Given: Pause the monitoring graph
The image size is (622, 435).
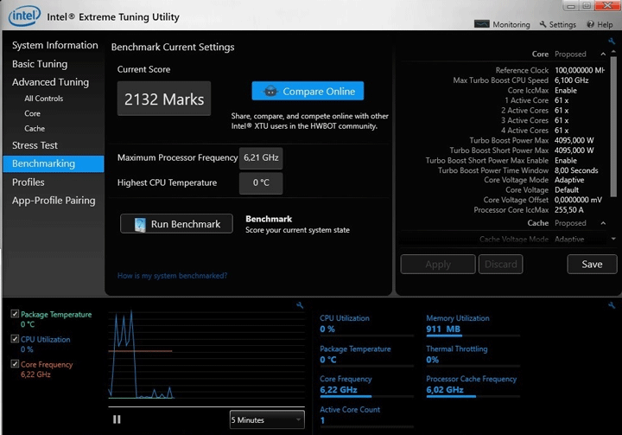Looking at the screenshot, I should [x=117, y=419].
